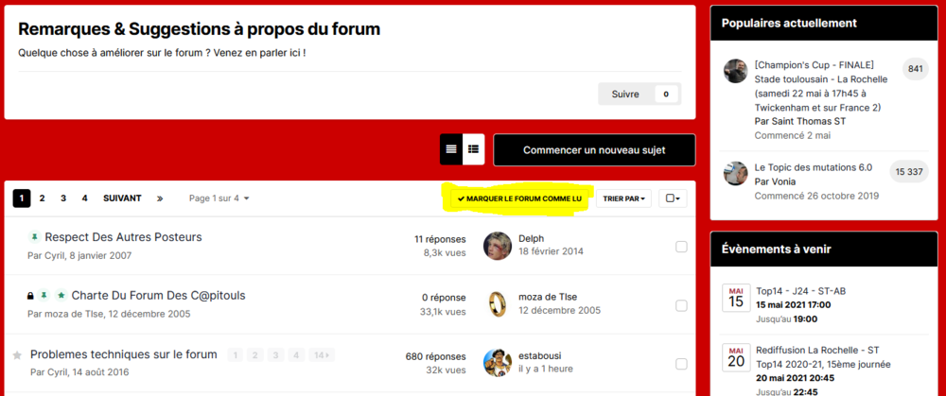The width and height of the screenshot is (946, 396).
Task: Click SUIVANT to go to next page
Action: (122, 198)
